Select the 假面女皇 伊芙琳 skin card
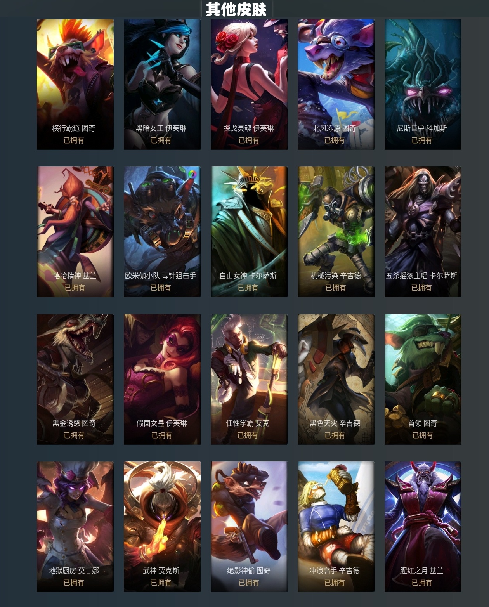This screenshot has height=607, width=489. pyautogui.click(x=162, y=379)
